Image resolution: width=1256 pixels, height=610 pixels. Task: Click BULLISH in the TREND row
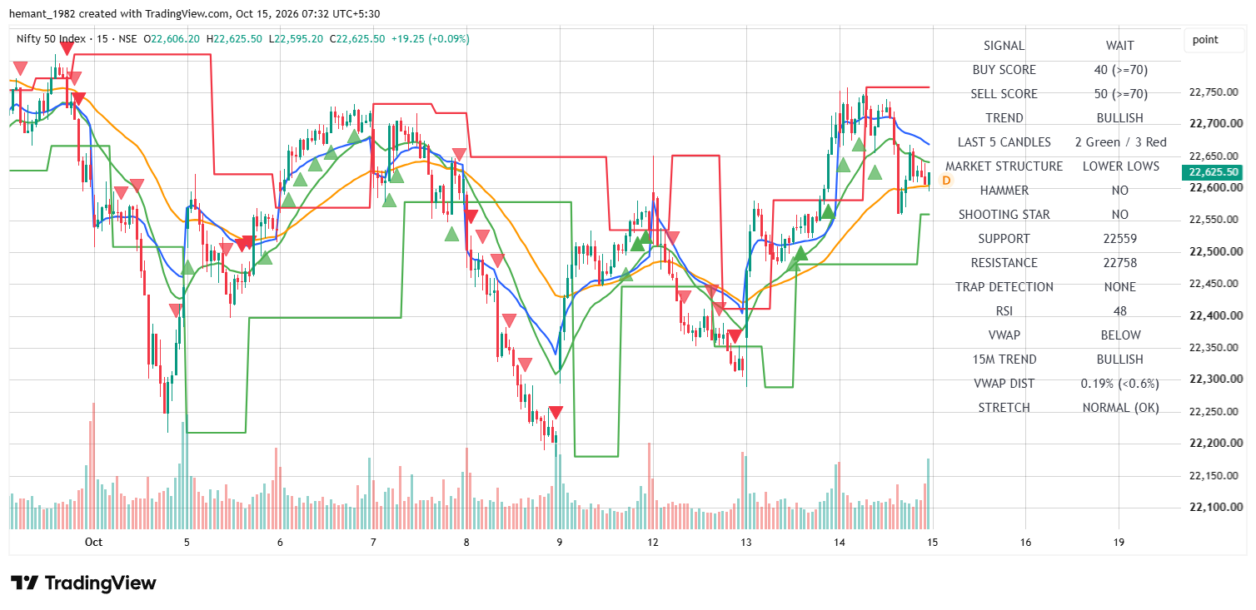click(1119, 118)
